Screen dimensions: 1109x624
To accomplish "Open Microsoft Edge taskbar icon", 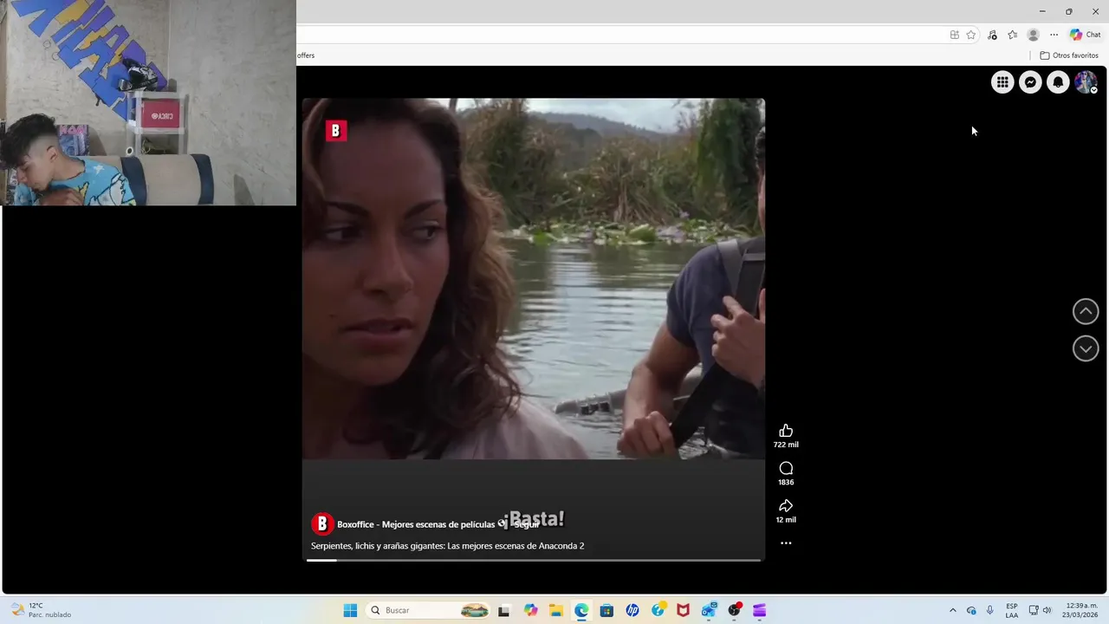I will tap(581, 610).
